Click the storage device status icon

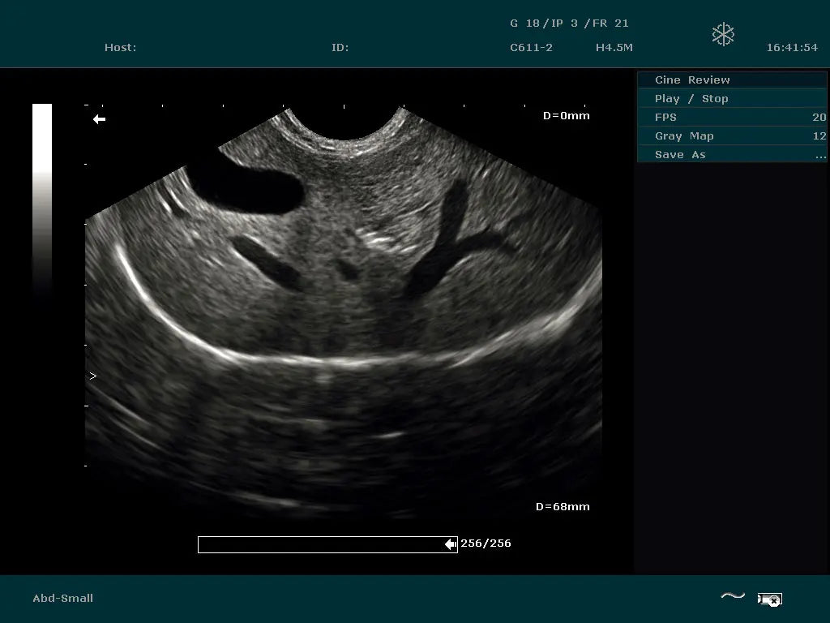(768, 599)
